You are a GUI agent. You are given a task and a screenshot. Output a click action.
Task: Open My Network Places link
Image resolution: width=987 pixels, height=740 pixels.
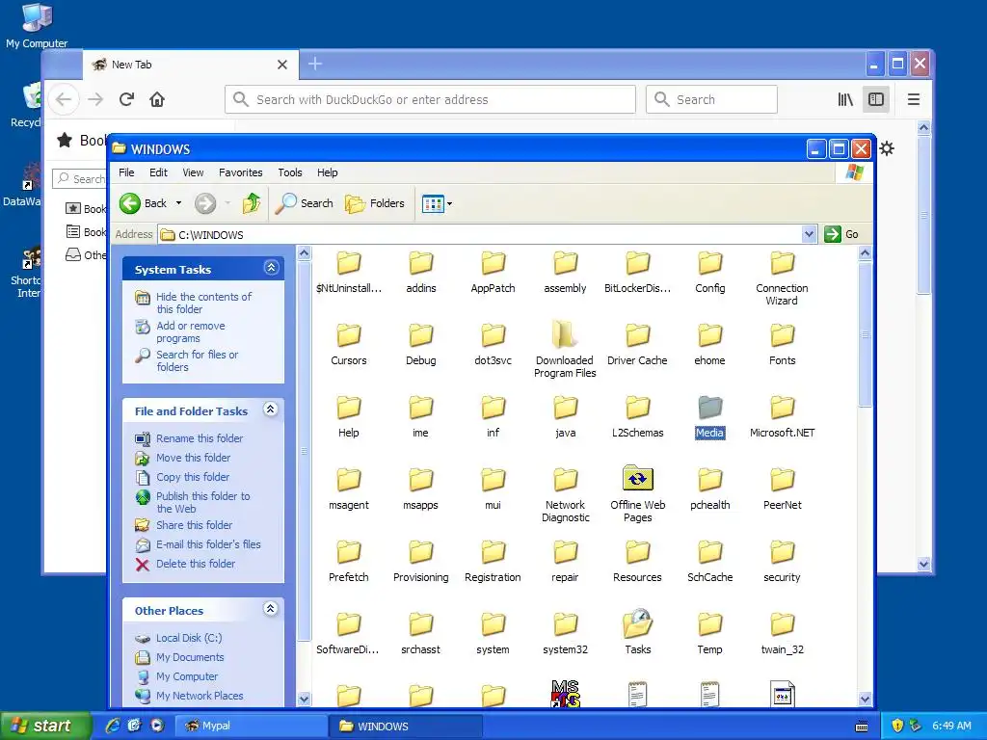tap(200, 696)
